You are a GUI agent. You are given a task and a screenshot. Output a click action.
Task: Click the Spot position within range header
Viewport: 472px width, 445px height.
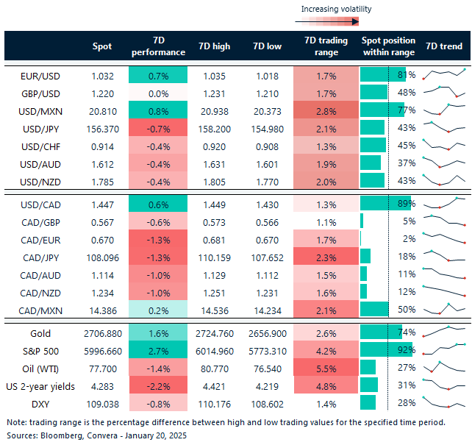click(388, 46)
